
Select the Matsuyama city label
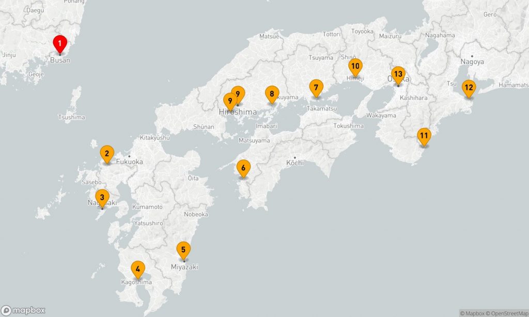(254, 140)
